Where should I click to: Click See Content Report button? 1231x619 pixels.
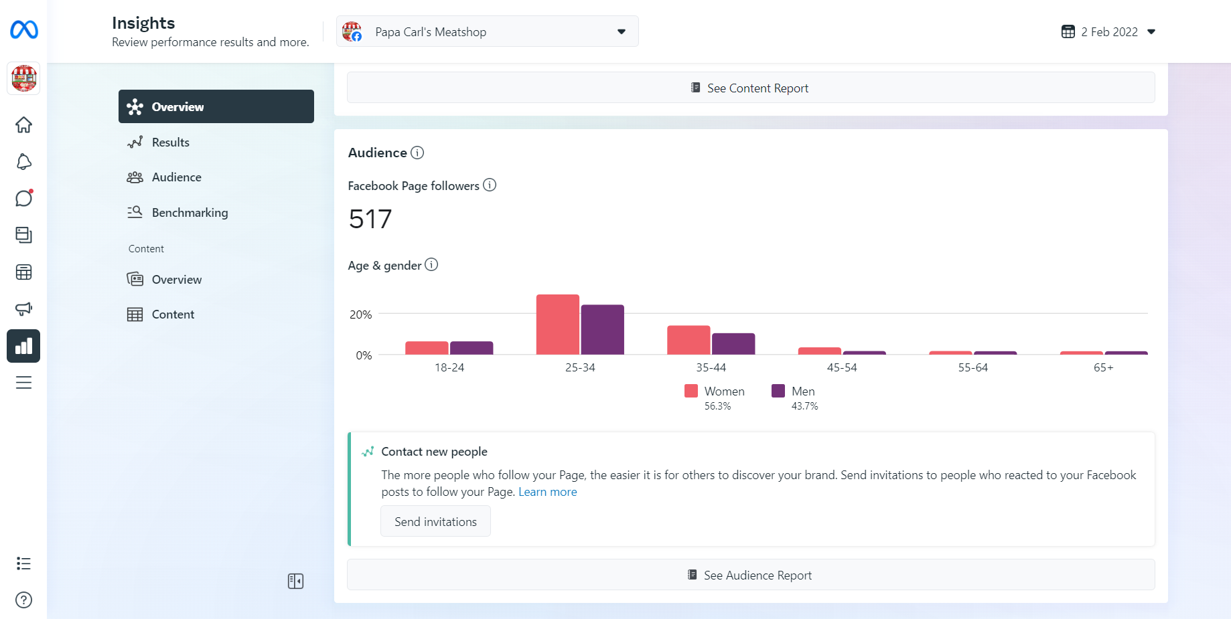click(751, 88)
